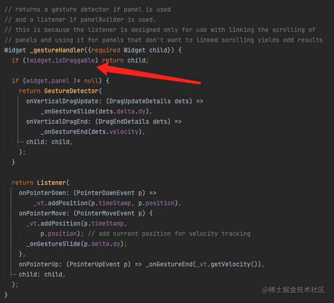The height and width of the screenshot is (303, 334).
Task: Click widget.isDraggable in the first if statement
Action: click(62, 60)
